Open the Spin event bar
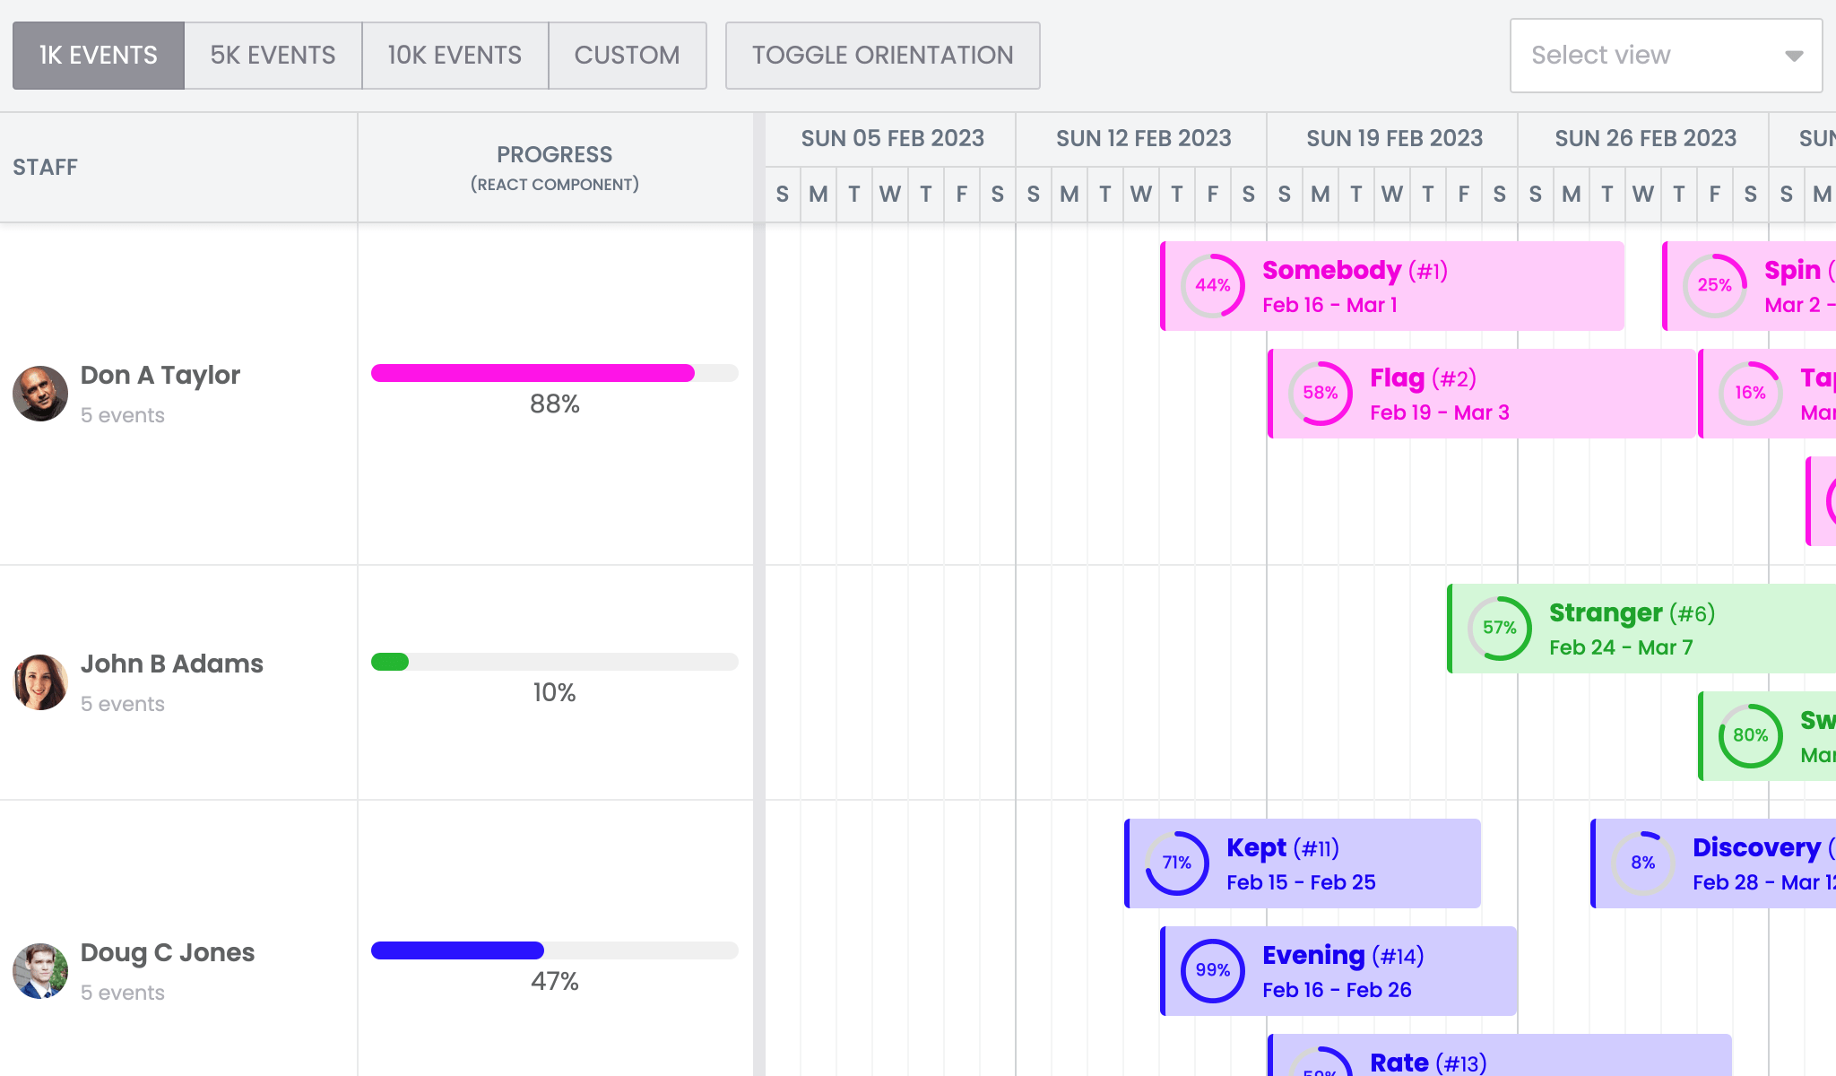The width and height of the screenshot is (1836, 1076). tap(1749, 286)
